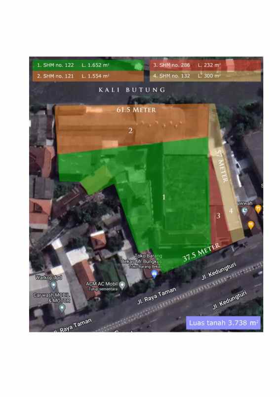Click 'Jl. Kedungturi' label beneath 37.5 METER
Screen dimensions: 280x397
coord(219,271)
